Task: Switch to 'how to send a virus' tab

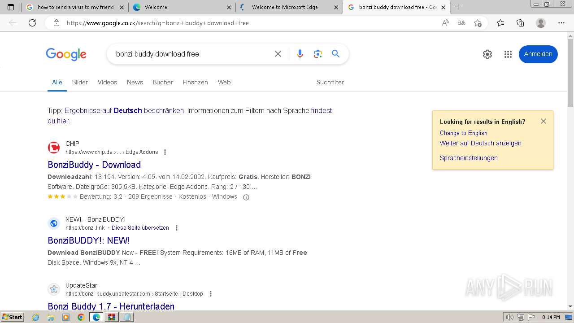Action: pyautogui.click(x=75, y=7)
